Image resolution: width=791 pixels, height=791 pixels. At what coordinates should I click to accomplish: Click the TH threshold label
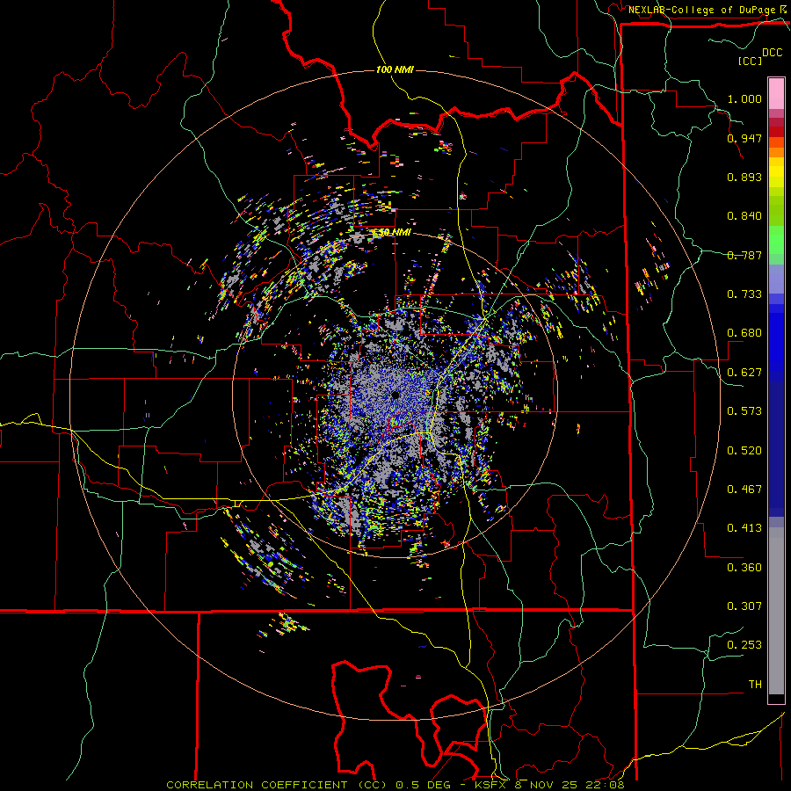[755, 685]
